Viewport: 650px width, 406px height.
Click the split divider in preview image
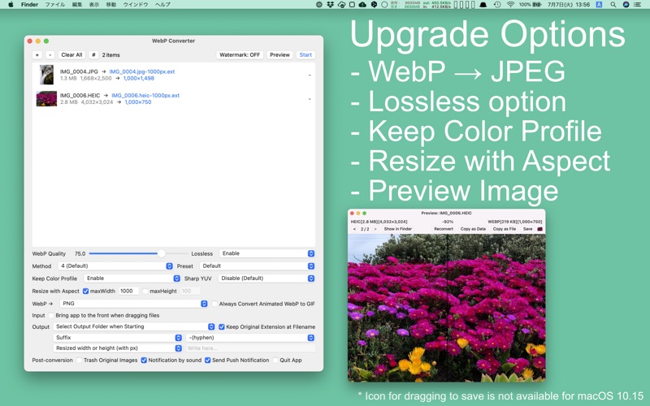448,308
